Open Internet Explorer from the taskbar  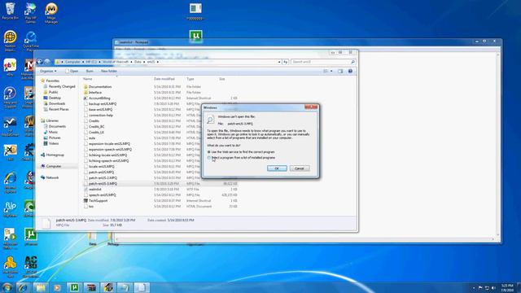[x=24, y=287]
